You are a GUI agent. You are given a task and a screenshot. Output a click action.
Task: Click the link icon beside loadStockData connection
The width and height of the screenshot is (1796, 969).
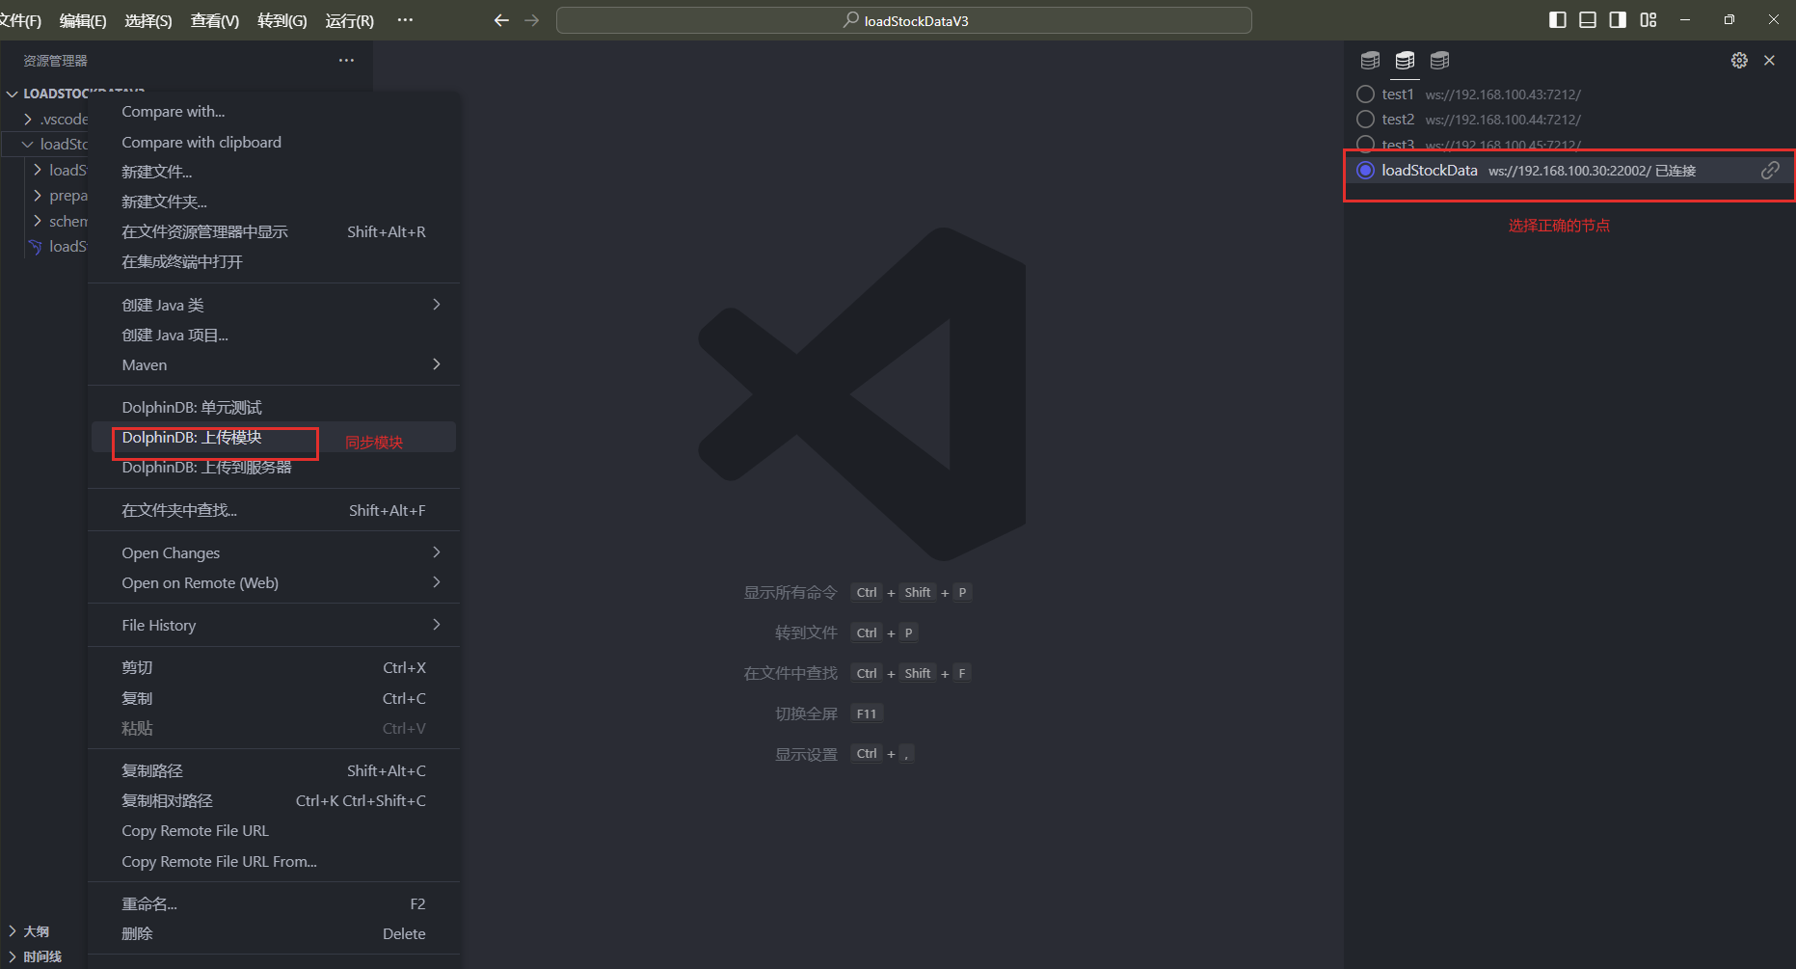1770,171
